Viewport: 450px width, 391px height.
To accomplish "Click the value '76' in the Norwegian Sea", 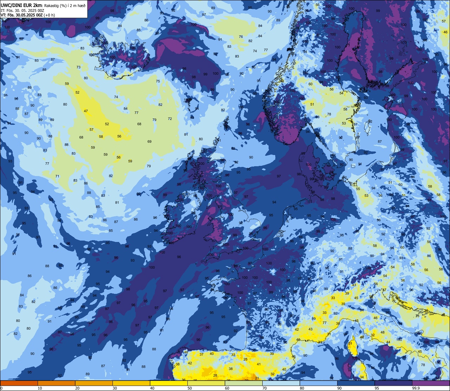I will click(241, 37).
